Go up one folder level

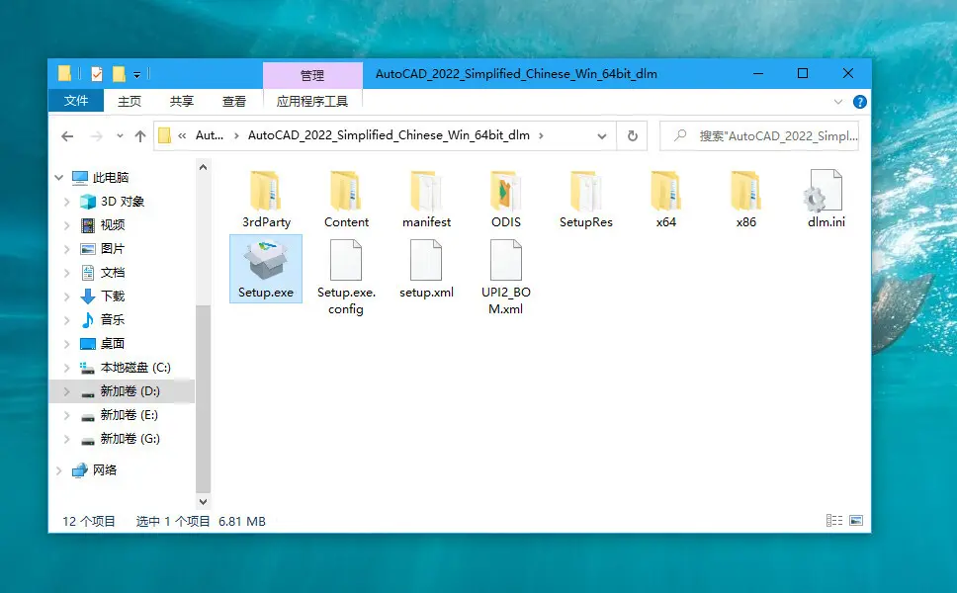[140, 136]
